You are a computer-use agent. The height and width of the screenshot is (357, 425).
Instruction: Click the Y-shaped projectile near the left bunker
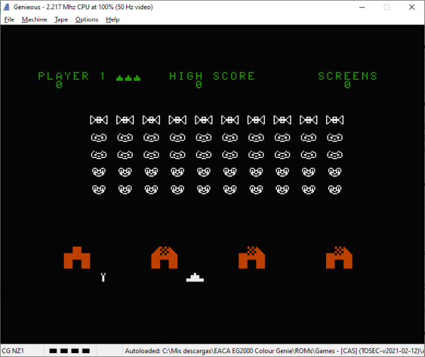coord(103,277)
